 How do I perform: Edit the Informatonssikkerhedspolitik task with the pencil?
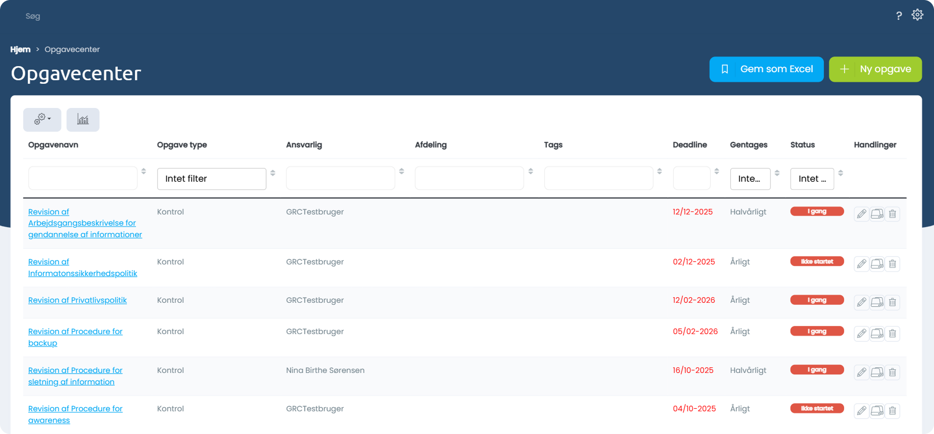862,264
